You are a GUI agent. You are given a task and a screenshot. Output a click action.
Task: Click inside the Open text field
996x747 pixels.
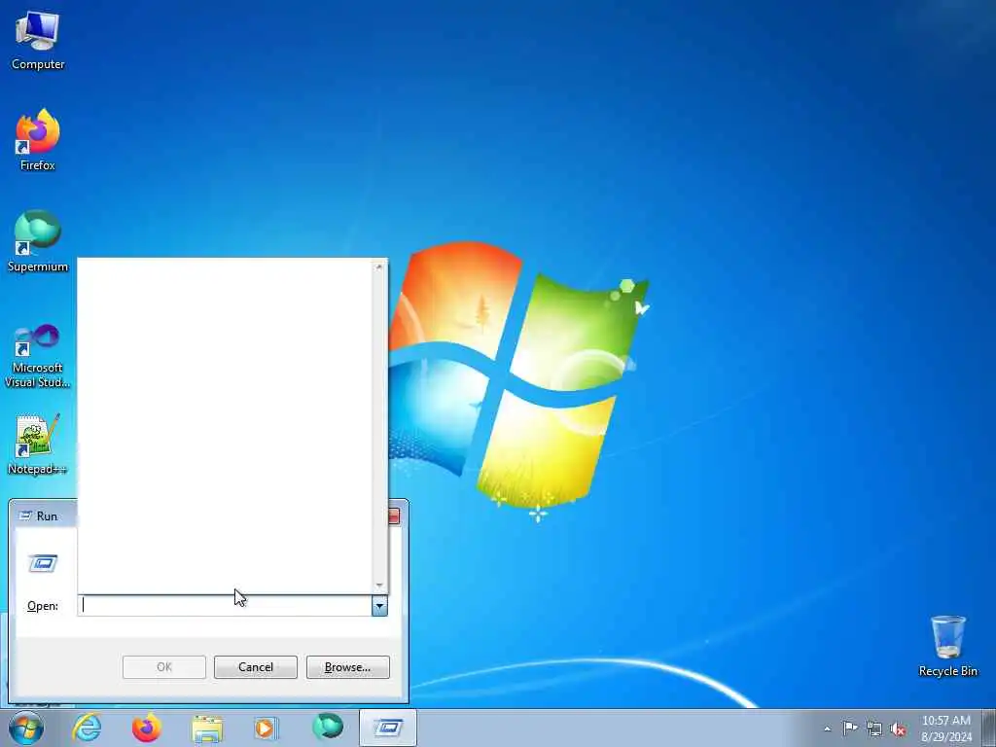click(x=225, y=606)
